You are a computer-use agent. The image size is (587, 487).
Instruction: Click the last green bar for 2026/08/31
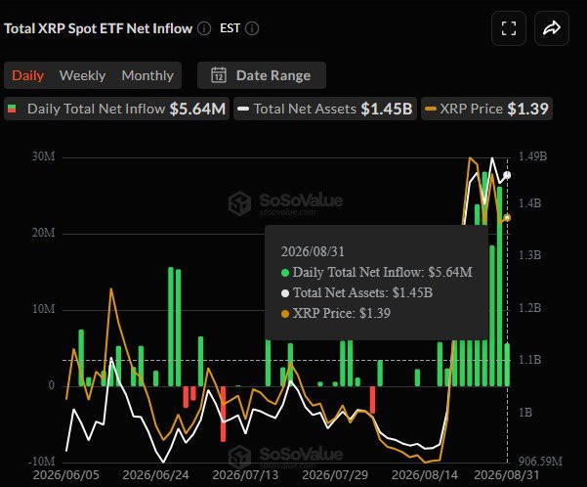pyautogui.click(x=507, y=365)
